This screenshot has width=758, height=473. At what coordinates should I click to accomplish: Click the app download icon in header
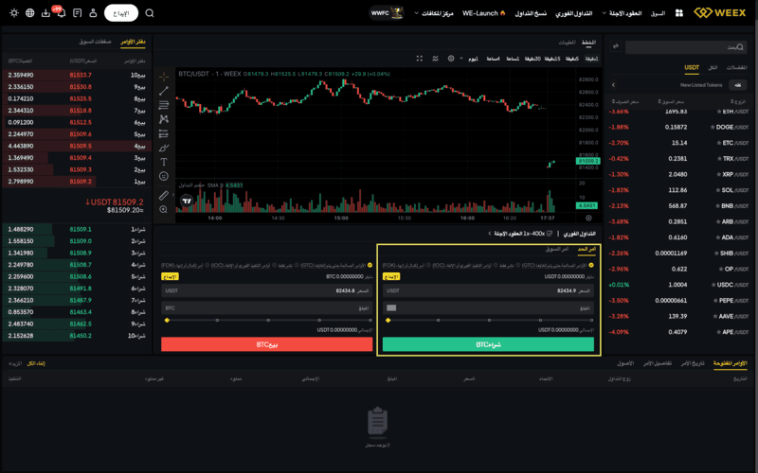tap(45, 13)
